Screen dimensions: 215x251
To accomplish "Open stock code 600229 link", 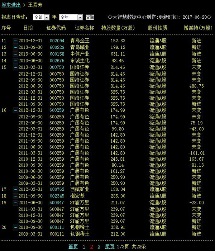I will pyautogui.click(x=57, y=48).
